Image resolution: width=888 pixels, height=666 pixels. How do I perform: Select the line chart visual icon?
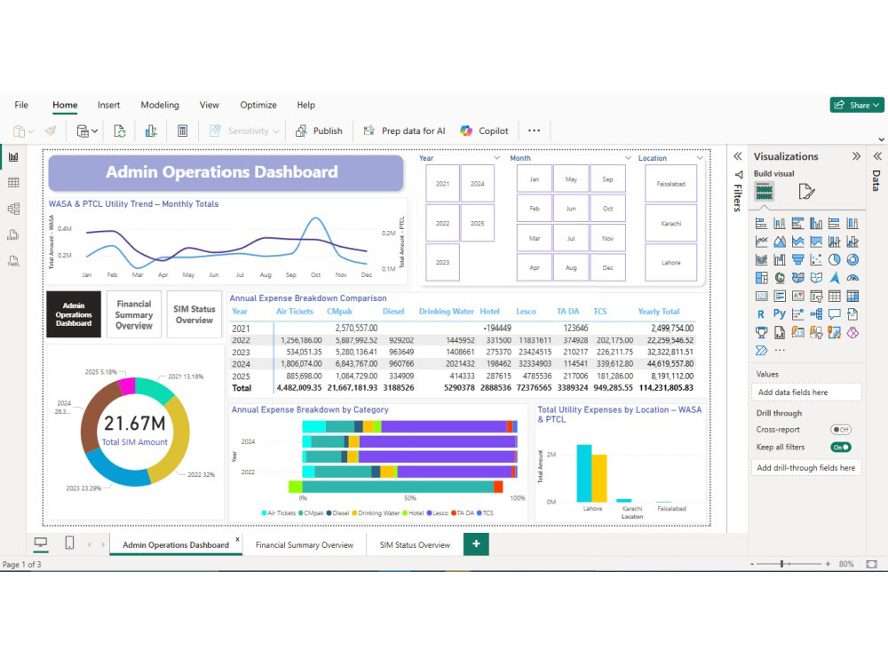click(x=761, y=242)
